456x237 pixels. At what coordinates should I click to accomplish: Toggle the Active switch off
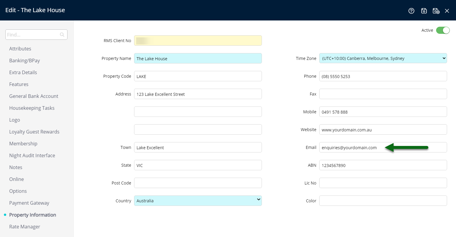(x=443, y=30)
